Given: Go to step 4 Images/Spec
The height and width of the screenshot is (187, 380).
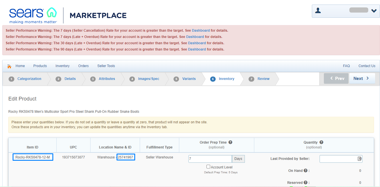Looking at the screenshot, I should click(x=144, y=79).
